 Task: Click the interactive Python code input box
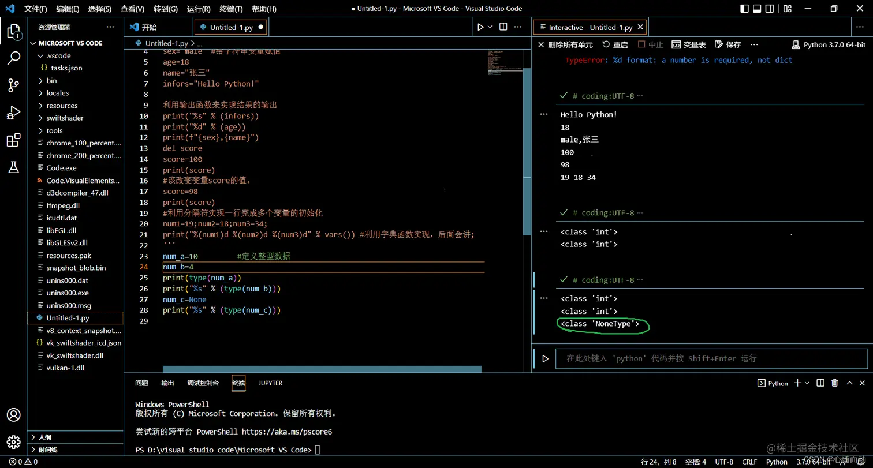(711, 358)
